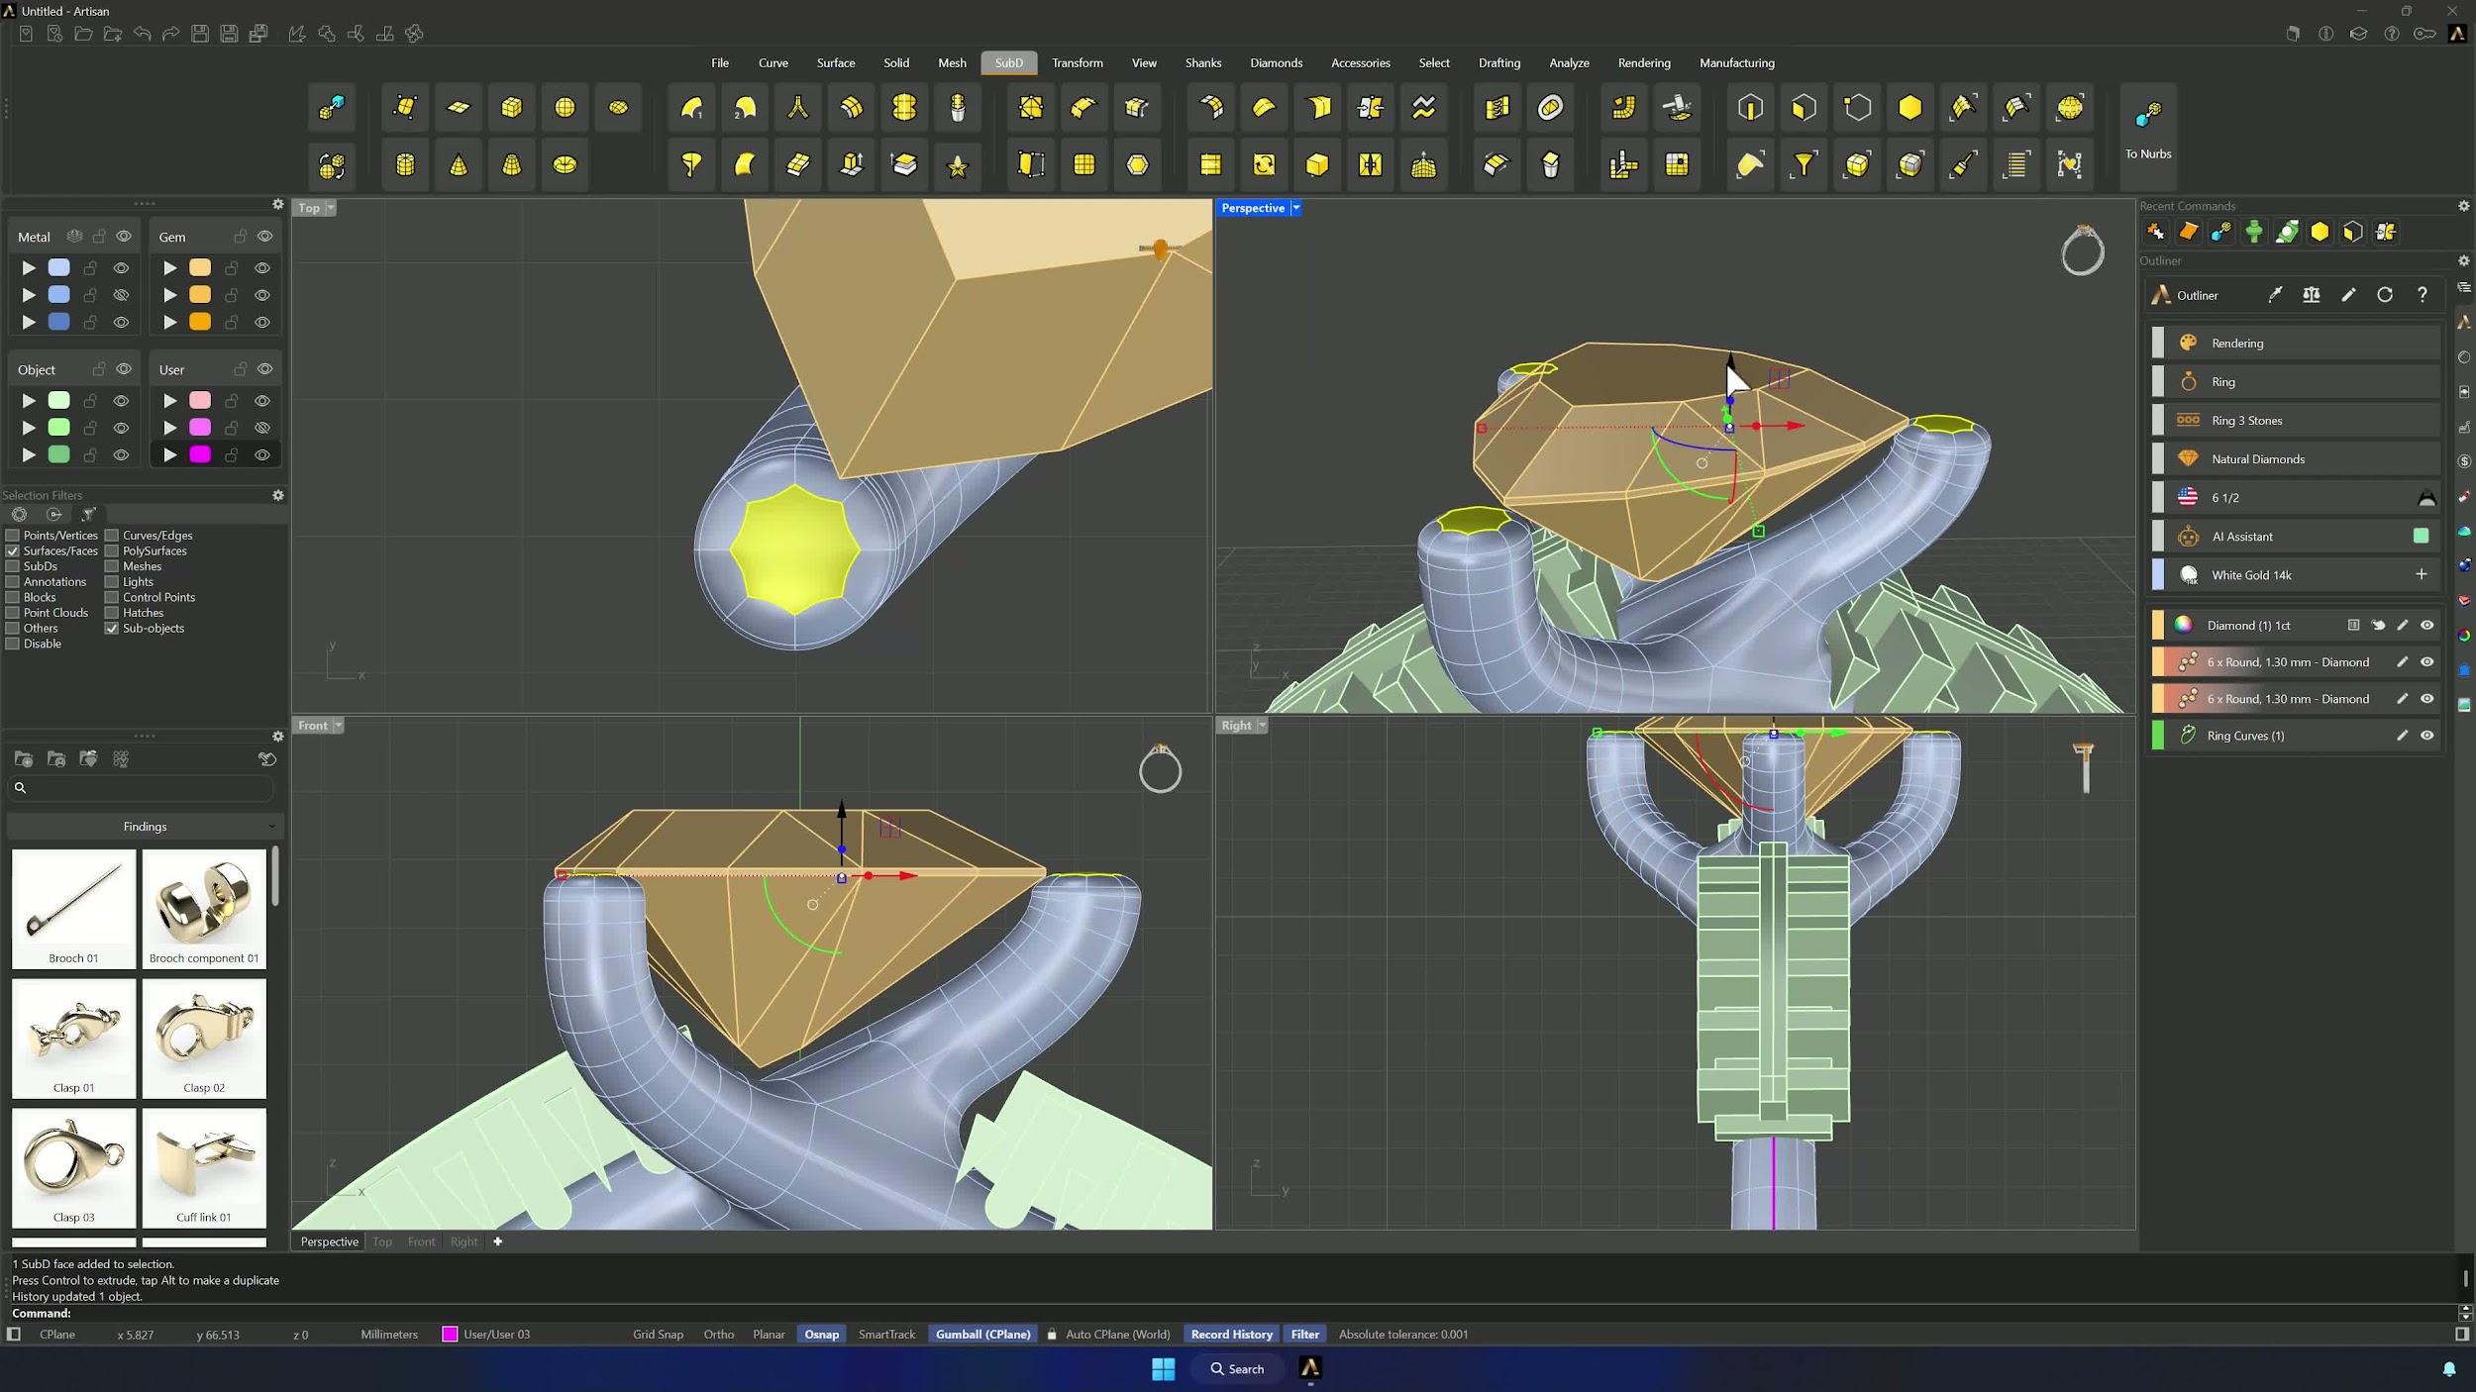The image size is (2476, 1392).
Task: Open the Front viewport dropdown arrow
Action: coord(338,726)
